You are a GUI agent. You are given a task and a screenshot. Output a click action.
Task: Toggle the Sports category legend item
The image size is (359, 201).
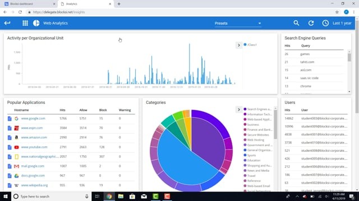coord(250,155)
